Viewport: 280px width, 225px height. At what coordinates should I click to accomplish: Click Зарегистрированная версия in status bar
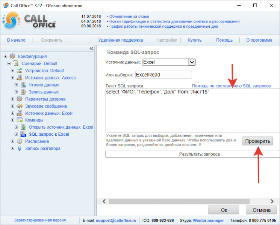40,220
